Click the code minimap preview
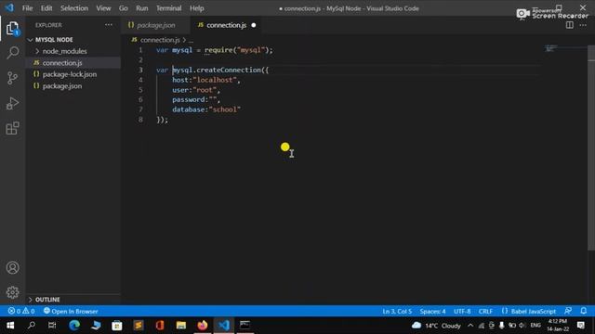595x334 pixels. 550,48
